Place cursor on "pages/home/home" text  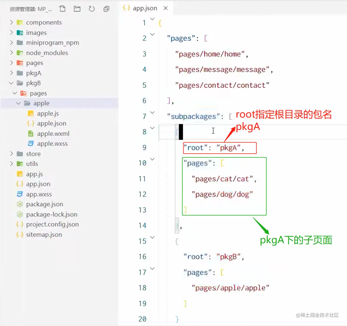210,54
